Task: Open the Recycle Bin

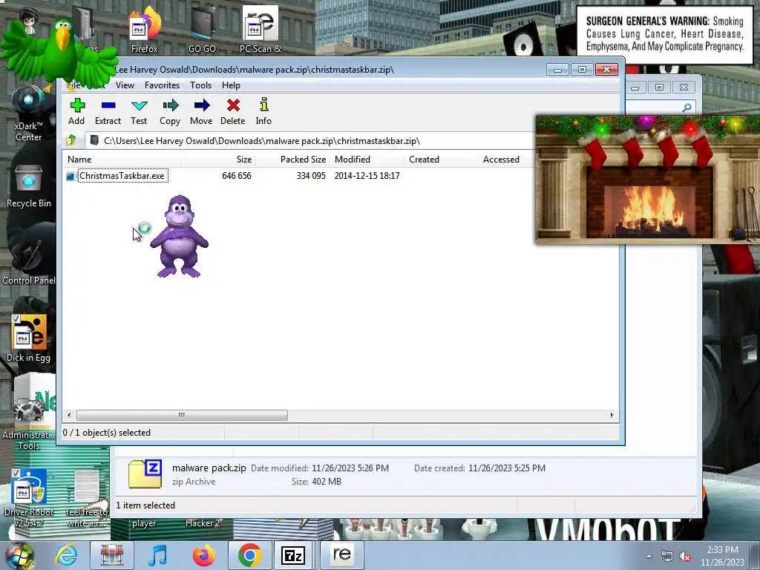Action: click(29, 186)
